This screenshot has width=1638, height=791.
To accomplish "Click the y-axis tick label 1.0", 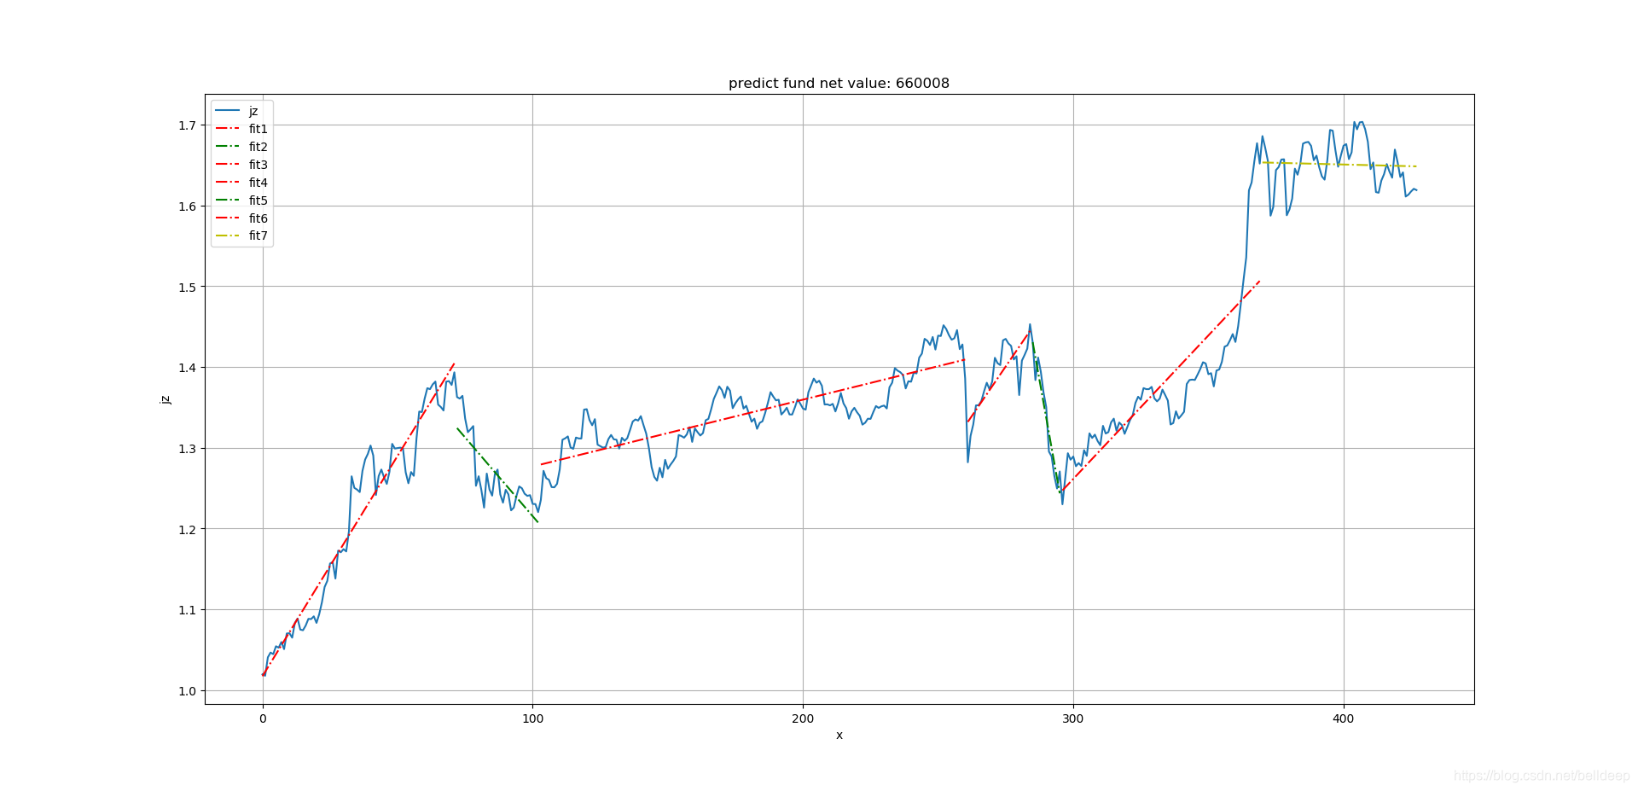I will 187,691.
